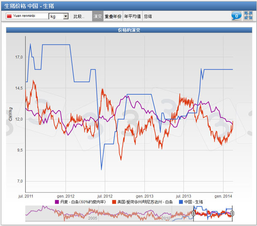Click the red China flag currency icon
Screen dimensions: 257x226
pos(9,16)
